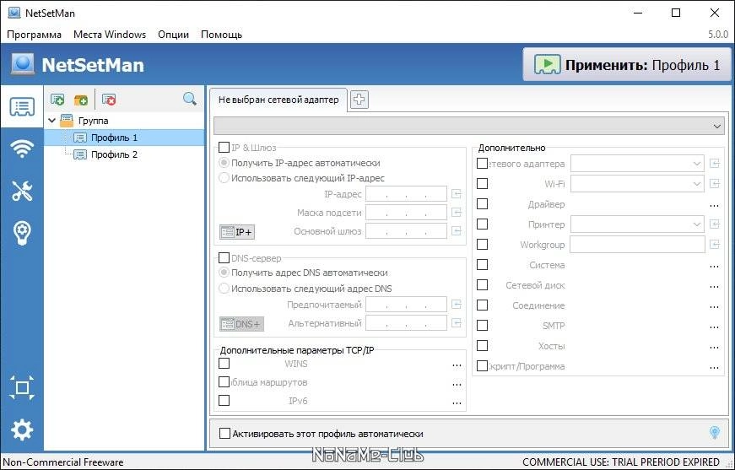
Task: Open the network adapter selection dropdown
Action: [468, 126]
